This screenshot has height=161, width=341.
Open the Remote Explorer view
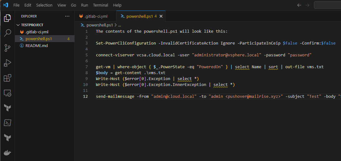7,93
